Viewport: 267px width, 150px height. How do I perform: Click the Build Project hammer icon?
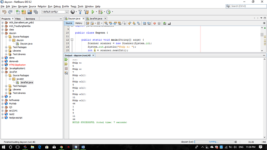[x=80, y=12]
